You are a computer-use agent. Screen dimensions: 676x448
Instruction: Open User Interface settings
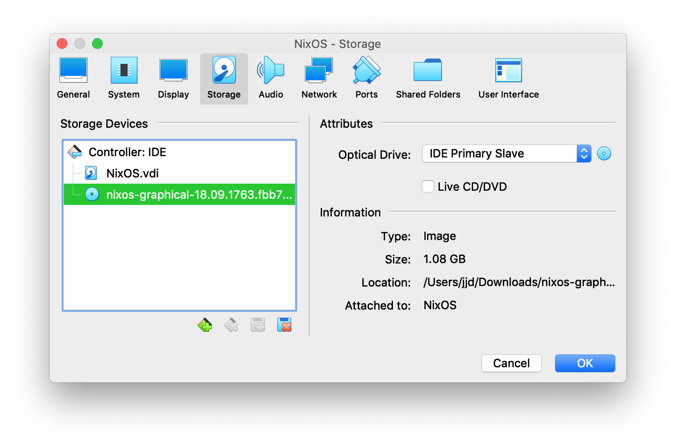click(508, 79)
